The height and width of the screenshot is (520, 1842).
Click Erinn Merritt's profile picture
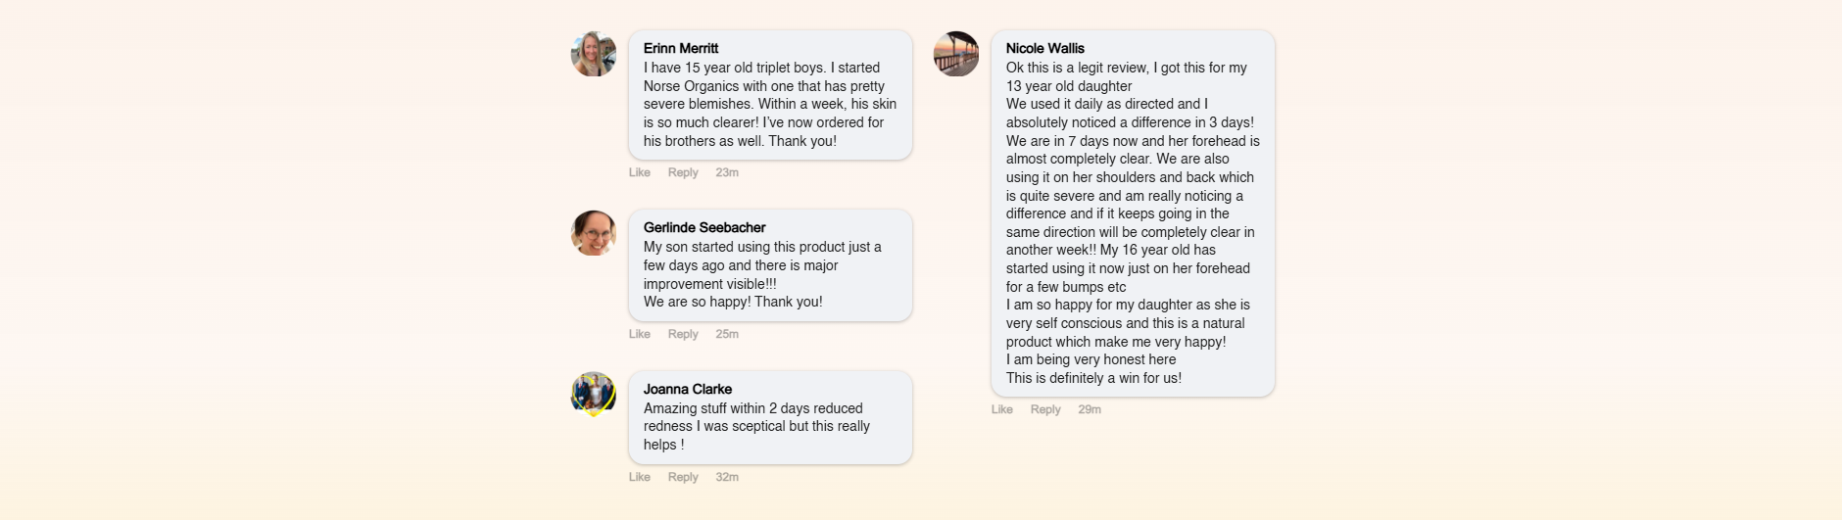point(594,54)
